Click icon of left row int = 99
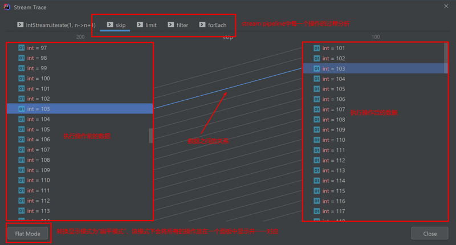456x245 pixels. coord(22,68)
